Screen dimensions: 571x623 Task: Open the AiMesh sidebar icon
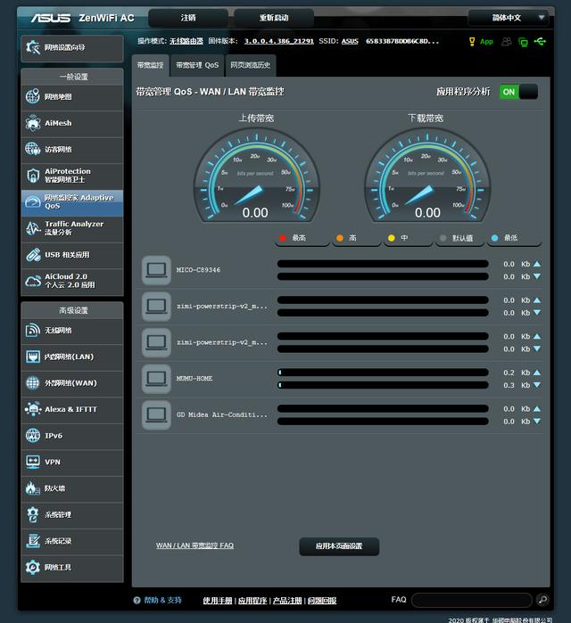click(x=33, y=123)
